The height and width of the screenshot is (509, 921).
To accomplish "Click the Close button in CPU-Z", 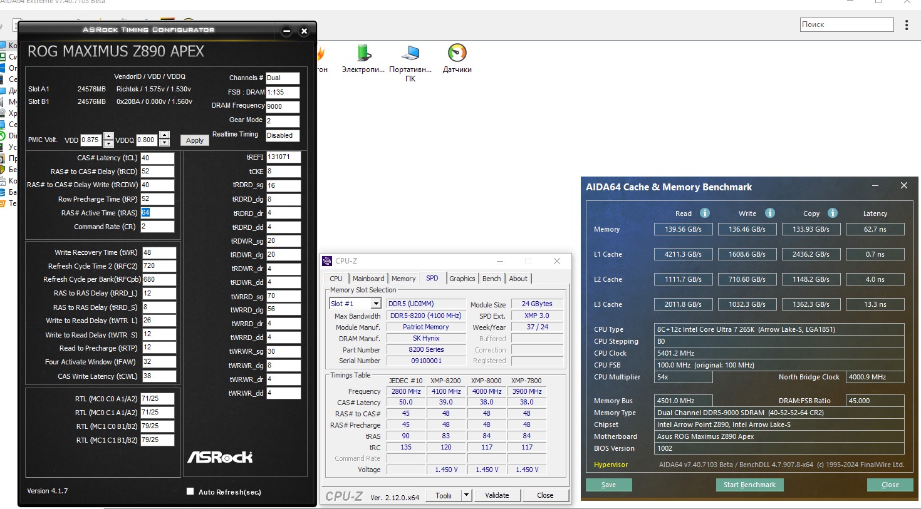I will 545,495.
